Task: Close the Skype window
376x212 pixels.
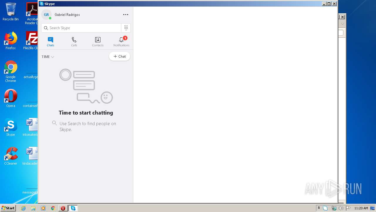Action: (334, 4)
